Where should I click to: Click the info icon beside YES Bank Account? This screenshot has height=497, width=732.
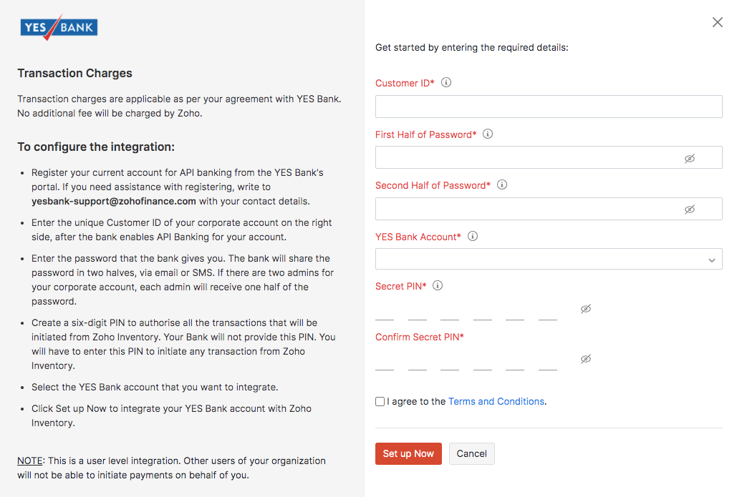[x=473, y=236]
